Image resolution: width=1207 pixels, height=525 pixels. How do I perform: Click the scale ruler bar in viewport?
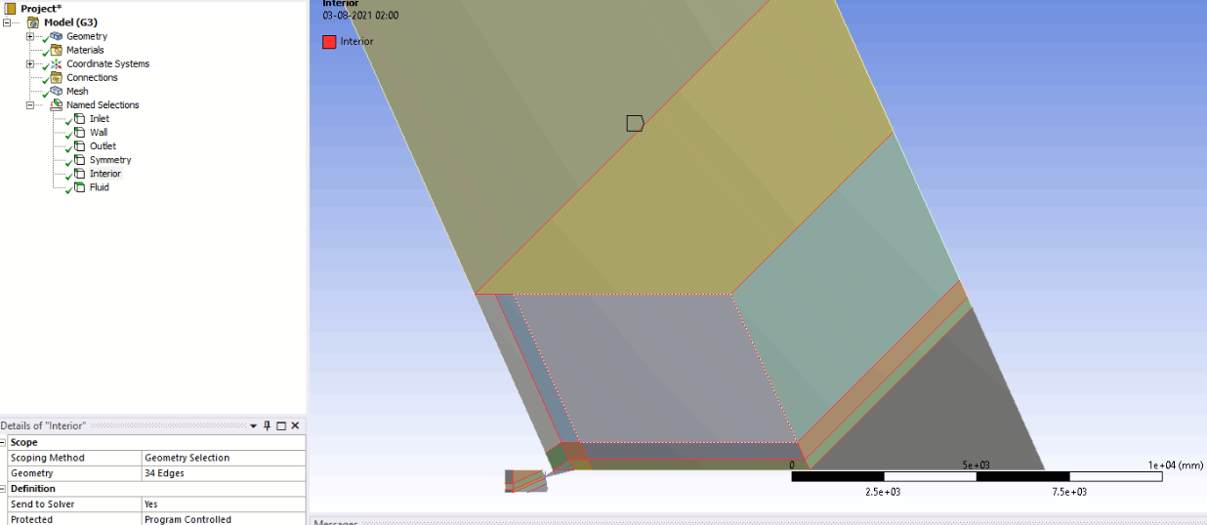pyautogui.click(x=977, y=476)
